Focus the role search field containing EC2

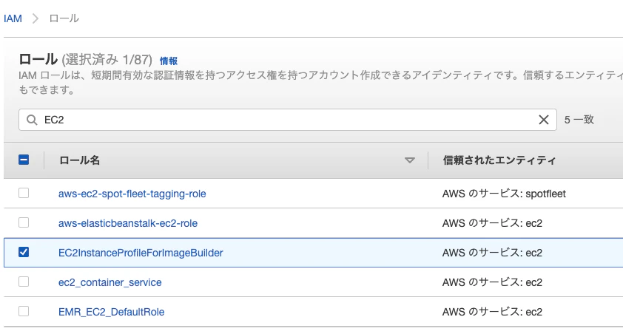pos(288,120)
